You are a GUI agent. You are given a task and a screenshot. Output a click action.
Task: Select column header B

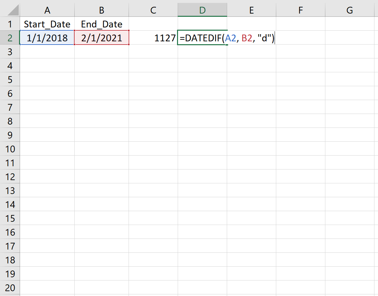[101, 10]
